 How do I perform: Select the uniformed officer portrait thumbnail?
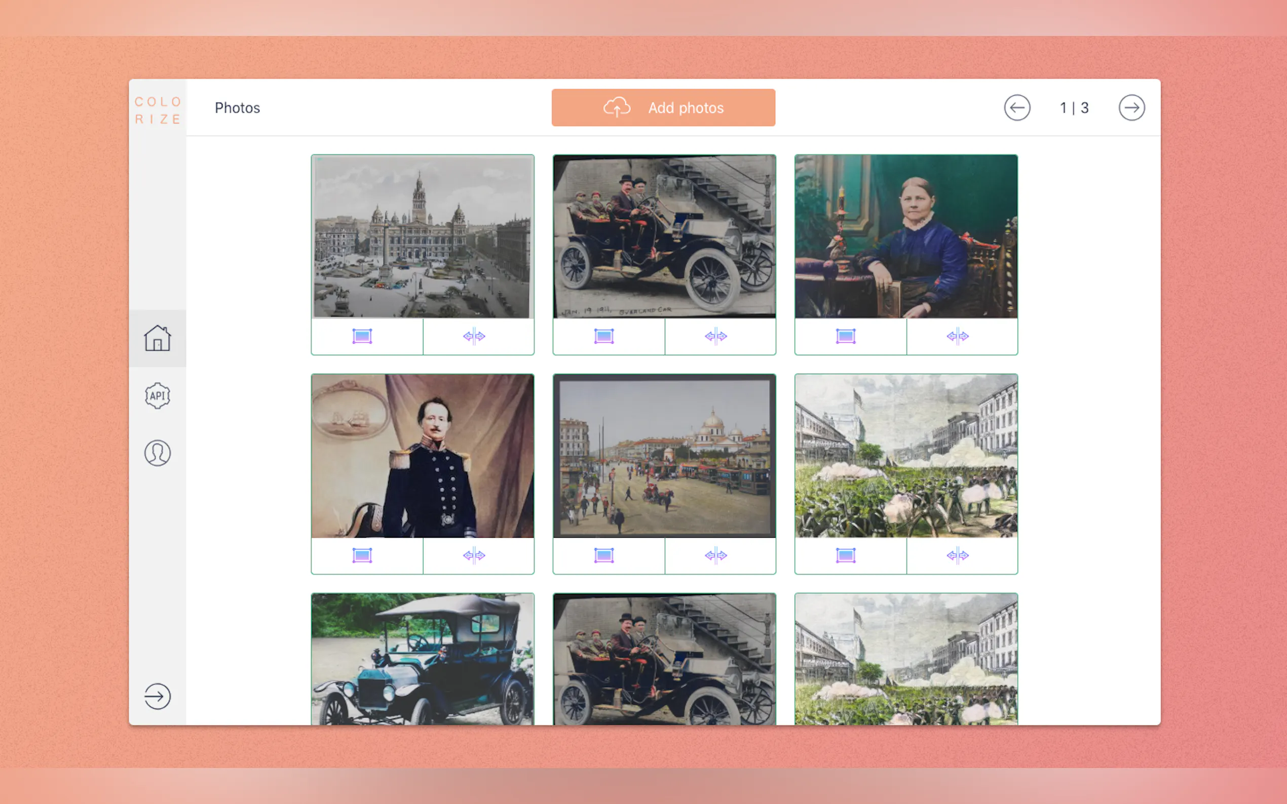423,456
